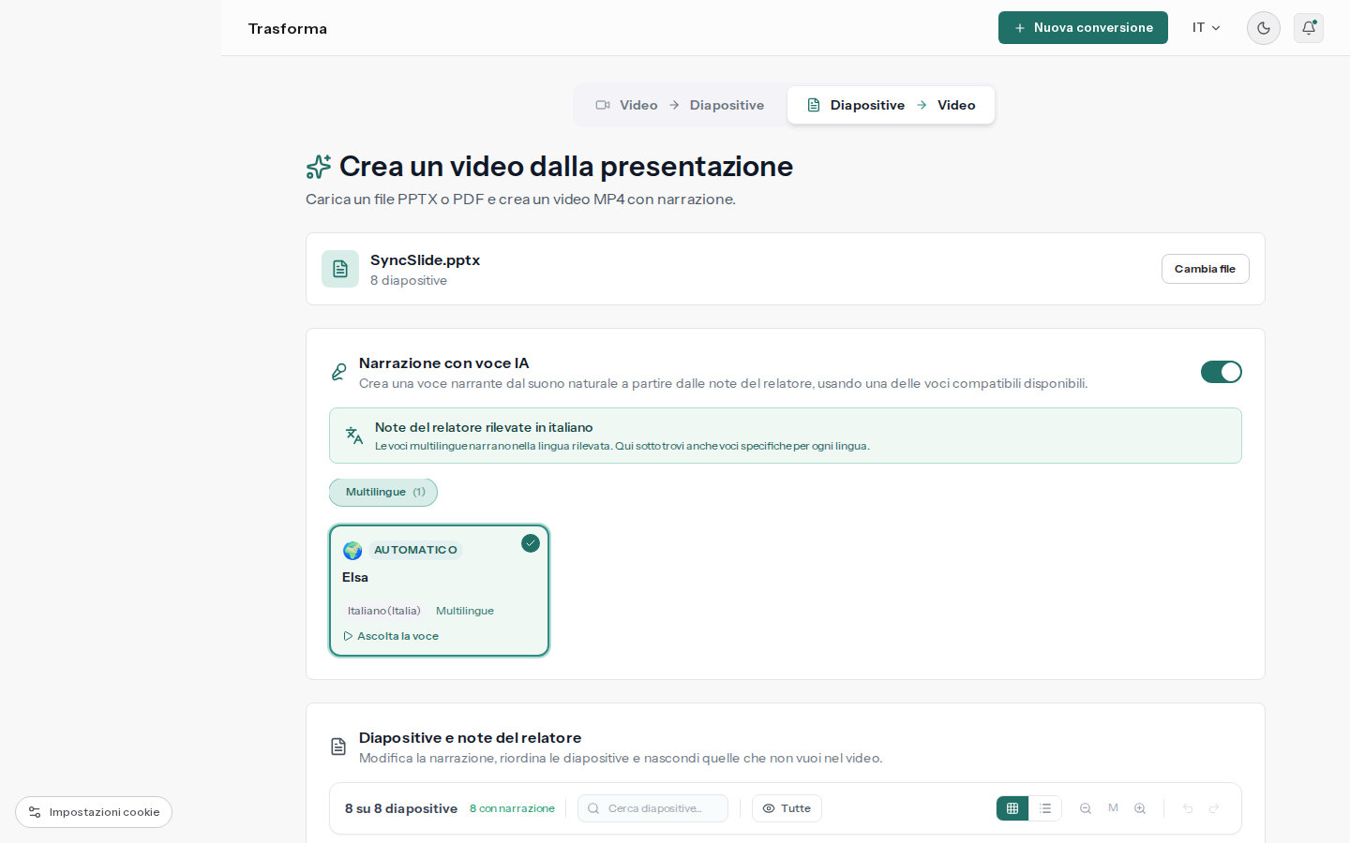Viewport: 1350px width, 843px height.
Task: Click the microphone icon beside Narrazione con voce IA
Action: pyautogui.click(x=338, y=372)
